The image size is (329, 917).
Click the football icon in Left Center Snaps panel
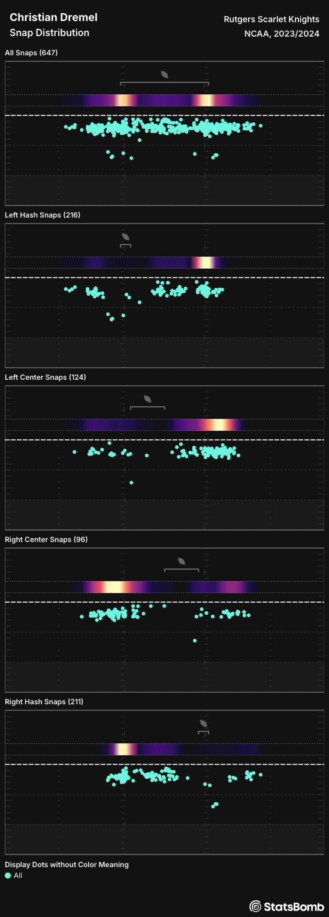coord(147,399)
